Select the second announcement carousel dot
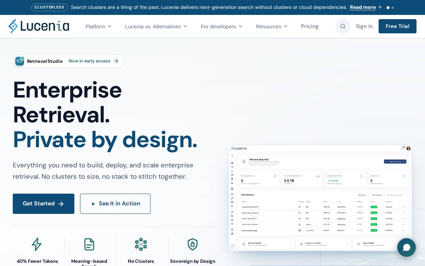 click(x=392, y=7)
